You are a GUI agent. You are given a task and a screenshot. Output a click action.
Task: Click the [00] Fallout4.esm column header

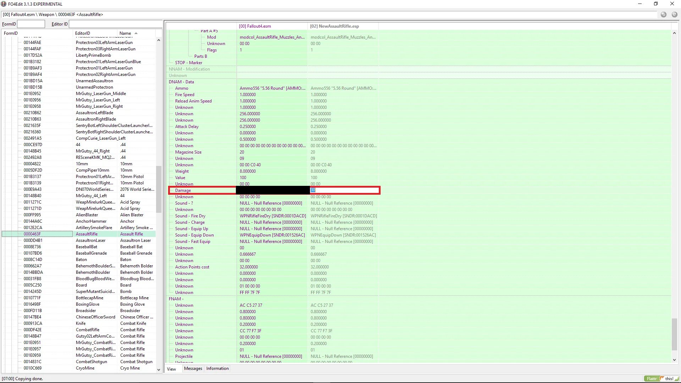pos(272,26)
